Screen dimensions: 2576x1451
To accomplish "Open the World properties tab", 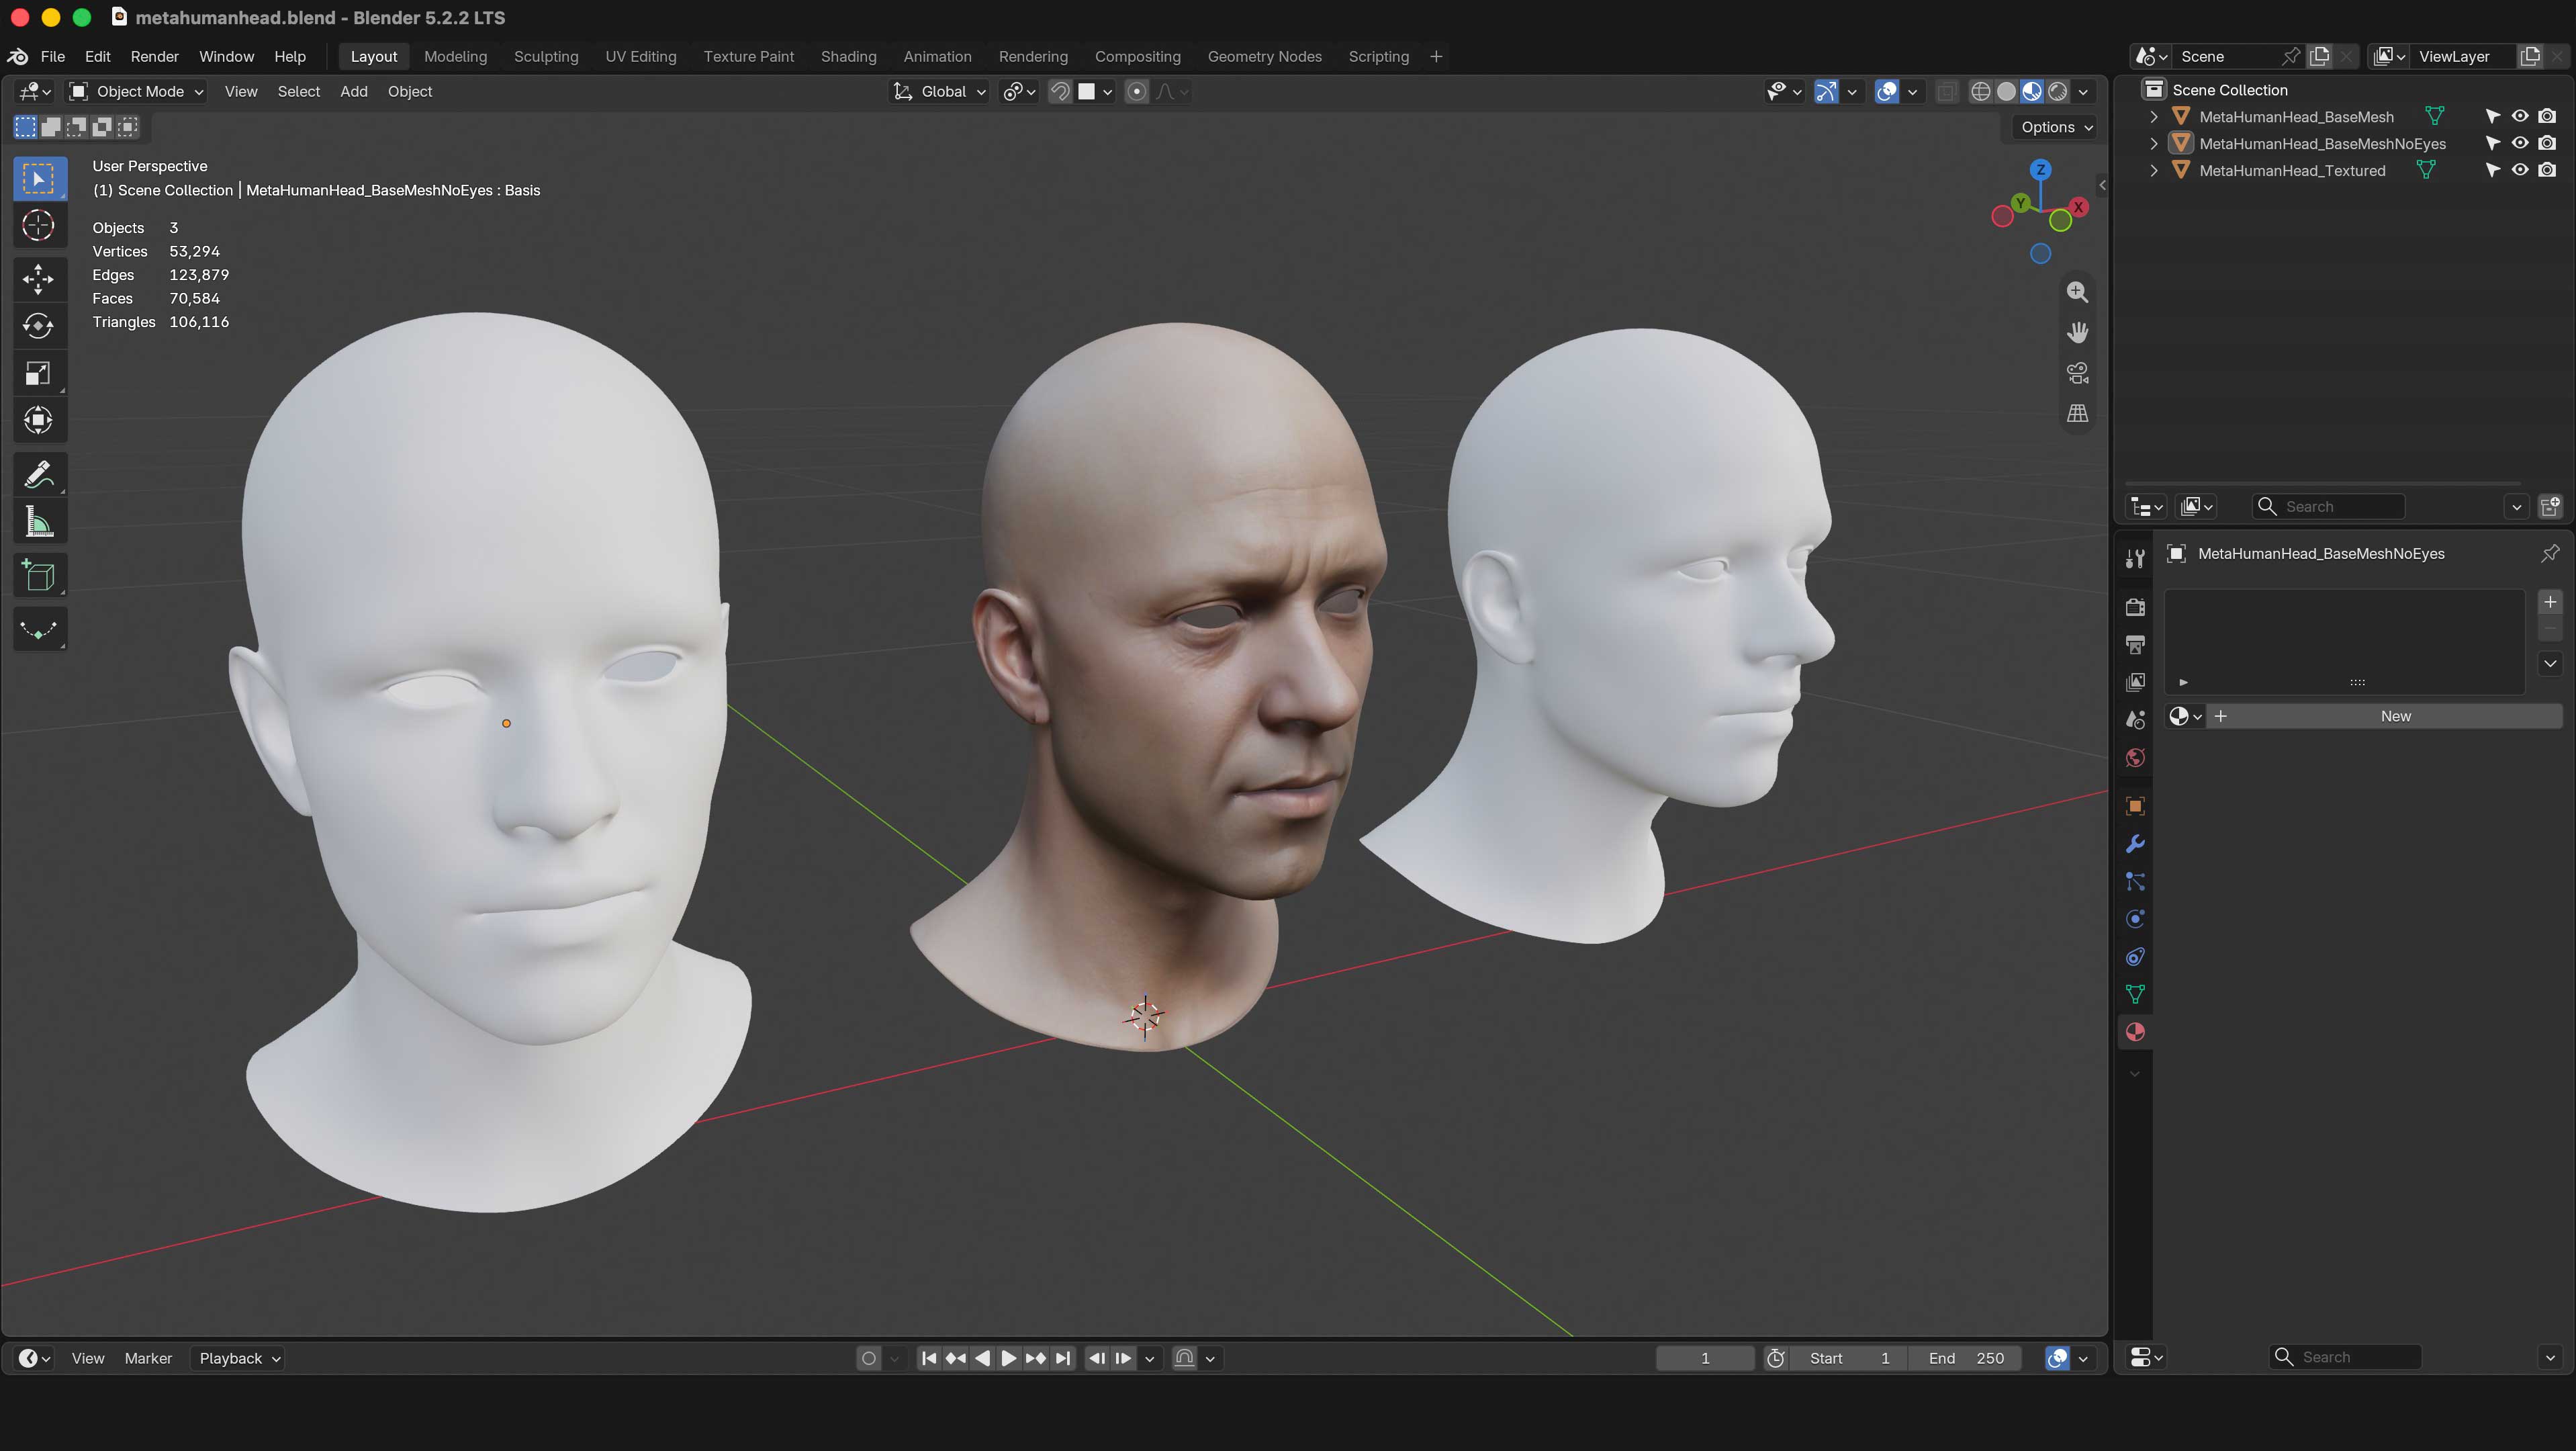I will coord(2135,758).
